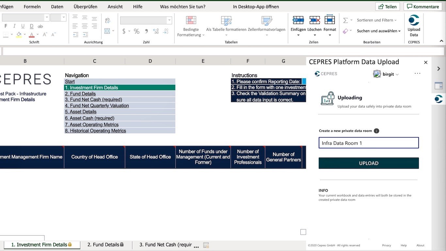Click the right decimal places button
The height and width of the screenshot is (251, 446).
[166, 31]
